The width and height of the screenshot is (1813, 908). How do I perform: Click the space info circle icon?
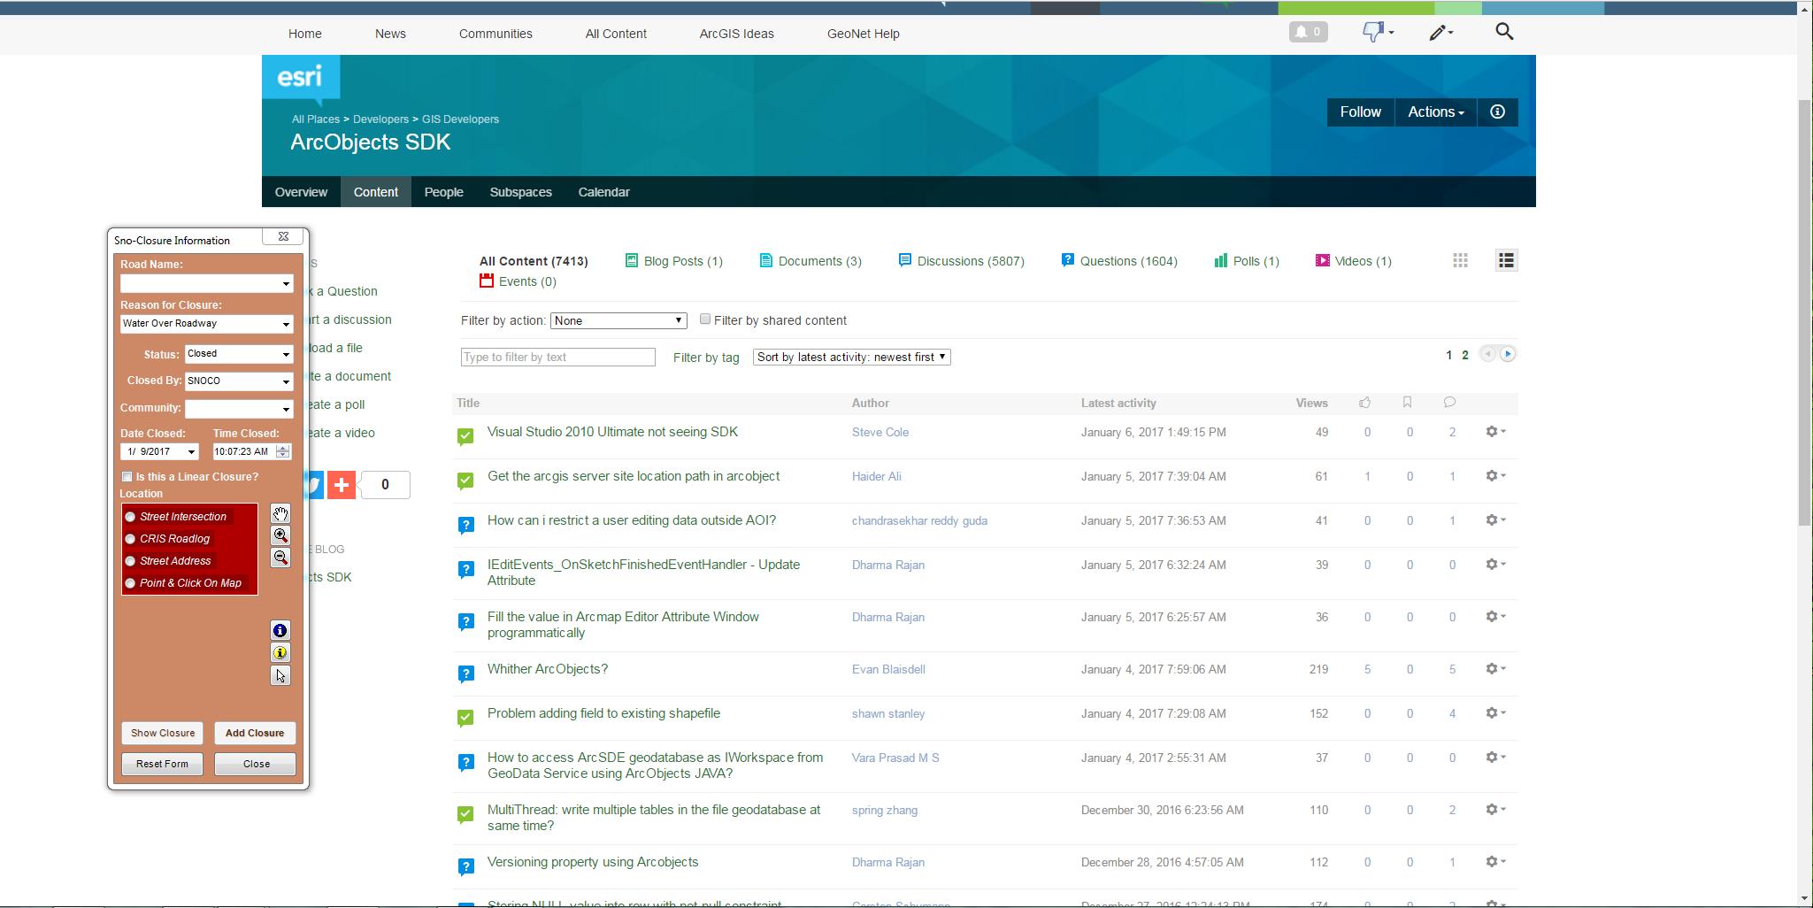[1497, 112]
